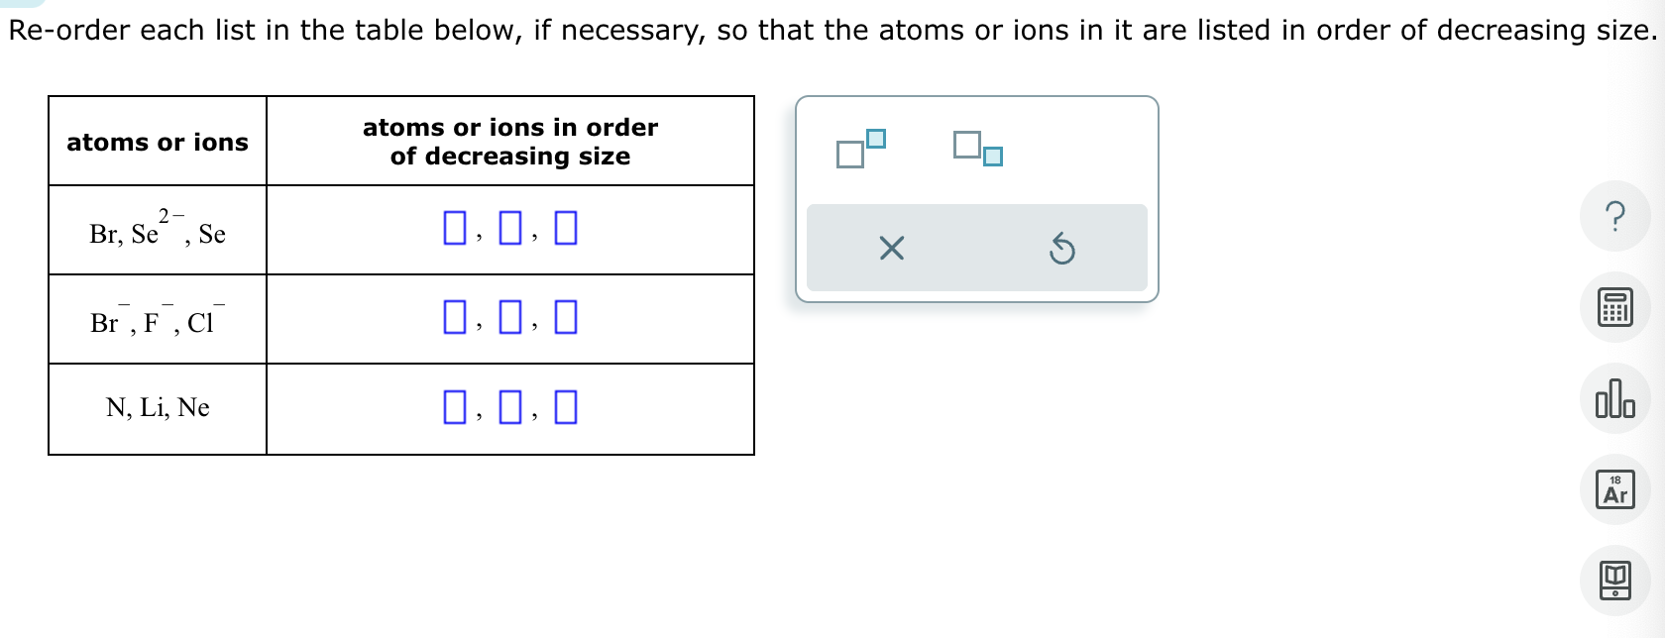This screenshot has width=1665, height=638.
Task: Click the first answer box in the Br, Se2−, Se row
Action: 455,229
